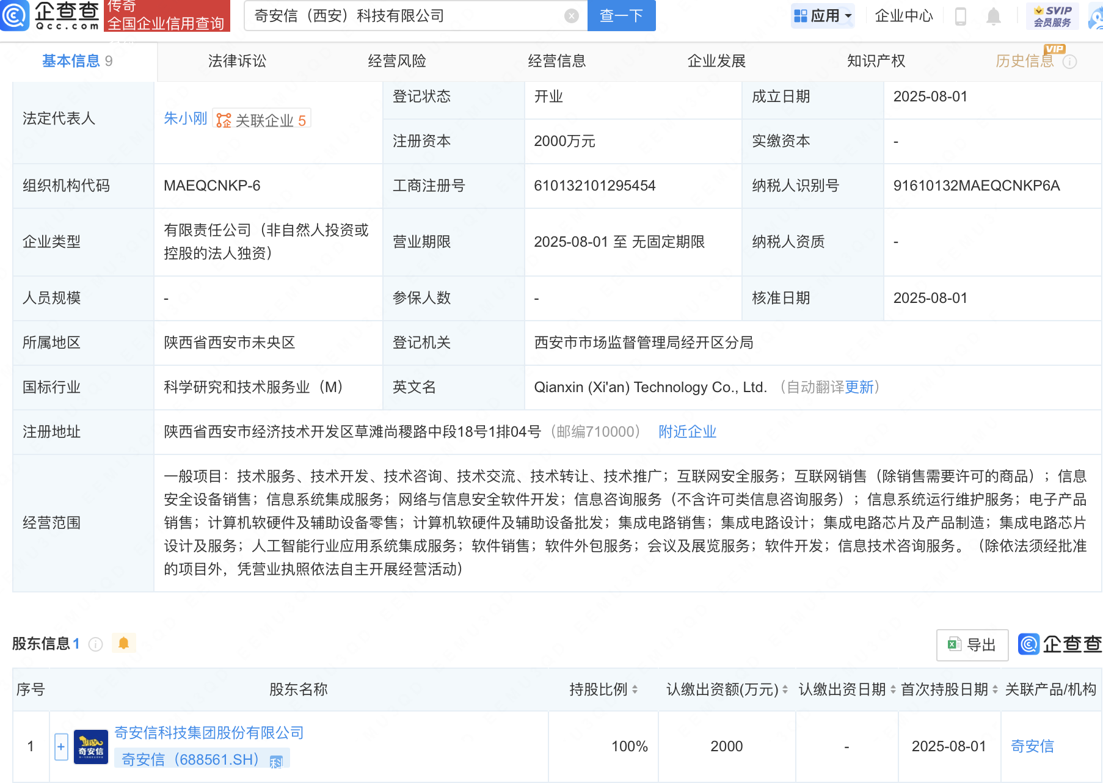Viewport: 1103px width, 783px height.
Task: Select organization code MAEQCNKP-6
Action: 212,186
